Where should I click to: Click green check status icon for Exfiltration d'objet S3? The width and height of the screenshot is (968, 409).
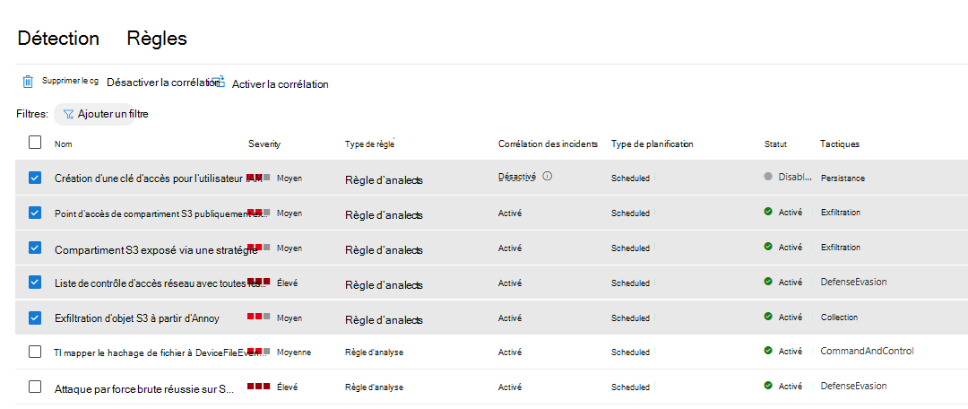tap(768, 317)
